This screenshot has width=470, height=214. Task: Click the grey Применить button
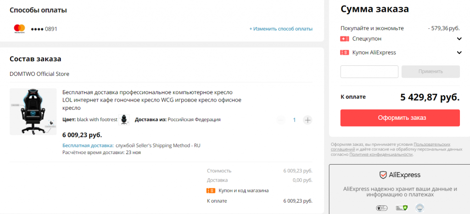click(x=431, y=72)
